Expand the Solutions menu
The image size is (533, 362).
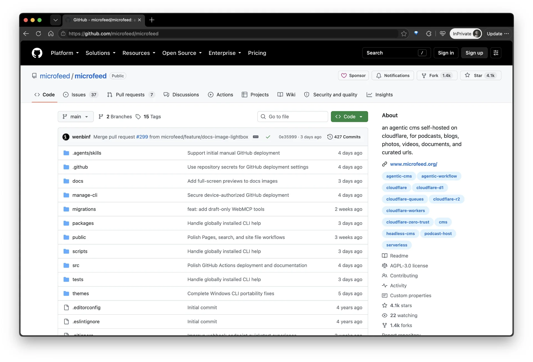(x=100, y=53)
